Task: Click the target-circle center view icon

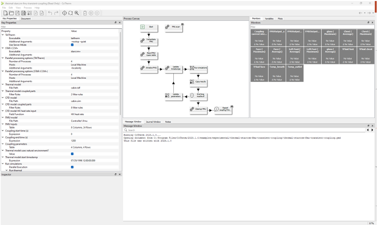Action: click(x=64, y=13)
